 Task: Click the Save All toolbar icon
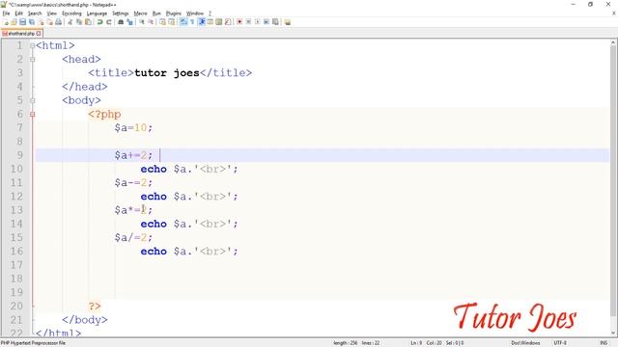pyautogui.click(x=32, y=22)
